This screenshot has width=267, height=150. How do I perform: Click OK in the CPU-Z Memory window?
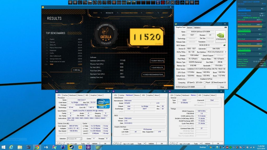218,144
